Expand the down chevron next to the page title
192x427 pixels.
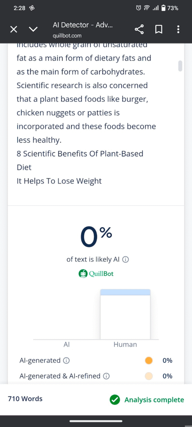point(33,30)
